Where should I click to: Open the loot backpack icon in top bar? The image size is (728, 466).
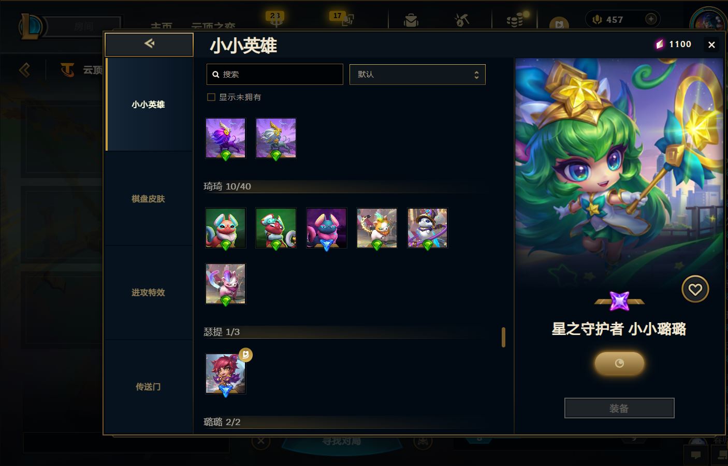click(x=411, y=20)
